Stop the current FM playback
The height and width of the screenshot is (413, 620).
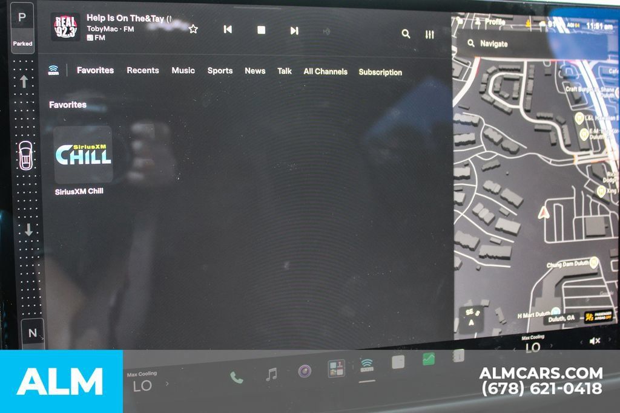[261, 30]
